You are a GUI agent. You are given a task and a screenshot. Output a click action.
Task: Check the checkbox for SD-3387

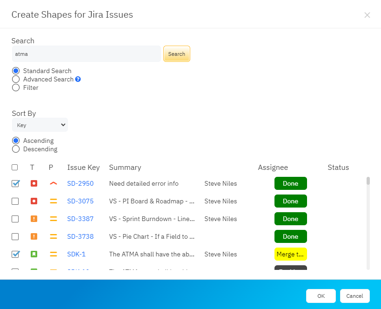(15, 219)
